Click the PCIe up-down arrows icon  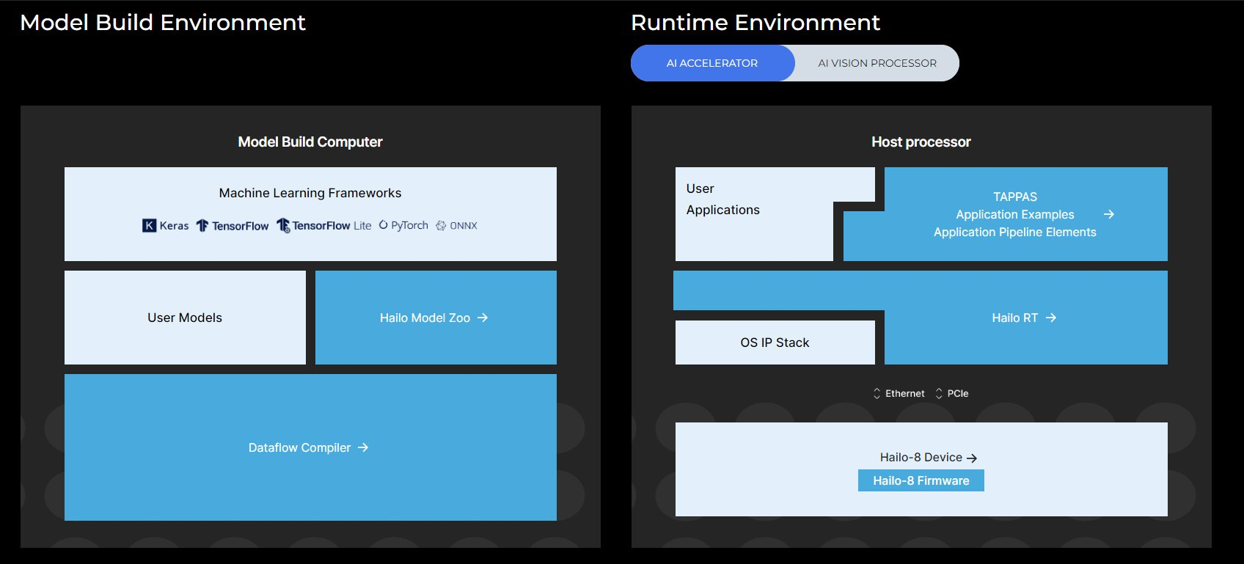coord(939,394)
